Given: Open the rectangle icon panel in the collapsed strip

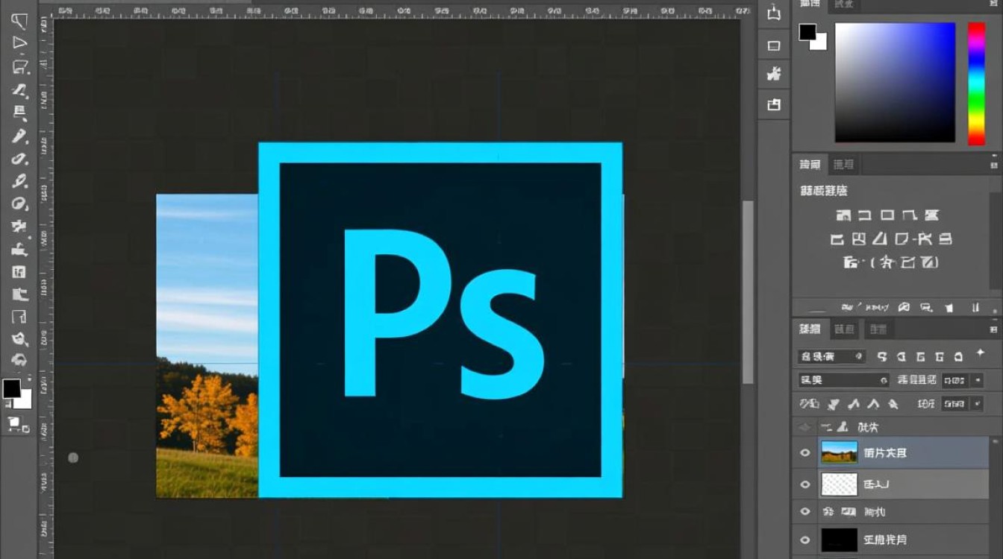Looking at the screenshot, I should 774,45.
